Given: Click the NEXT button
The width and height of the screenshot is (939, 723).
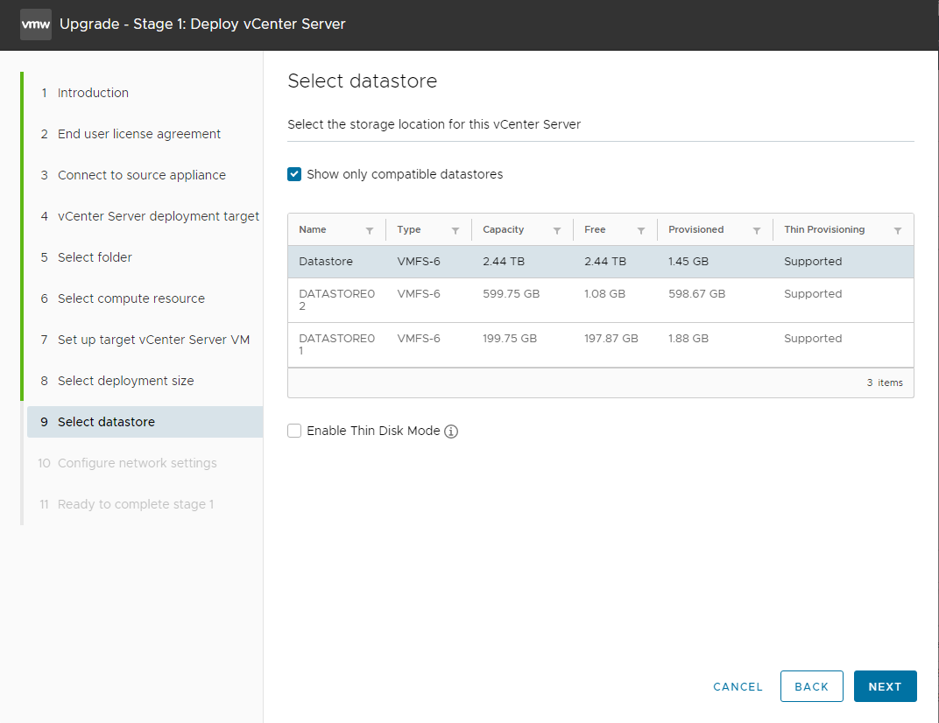Looking at the screenshot, I should click(885, 686).
